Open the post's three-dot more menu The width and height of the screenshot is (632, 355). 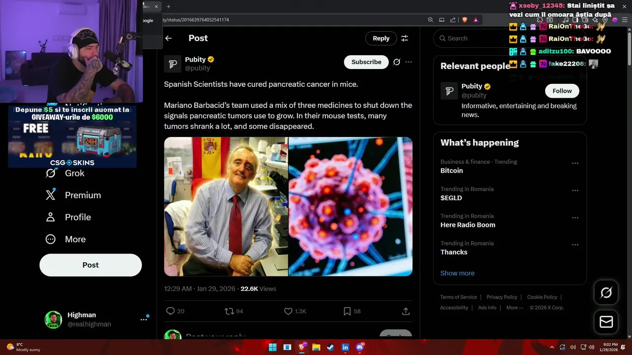(408, 62)
